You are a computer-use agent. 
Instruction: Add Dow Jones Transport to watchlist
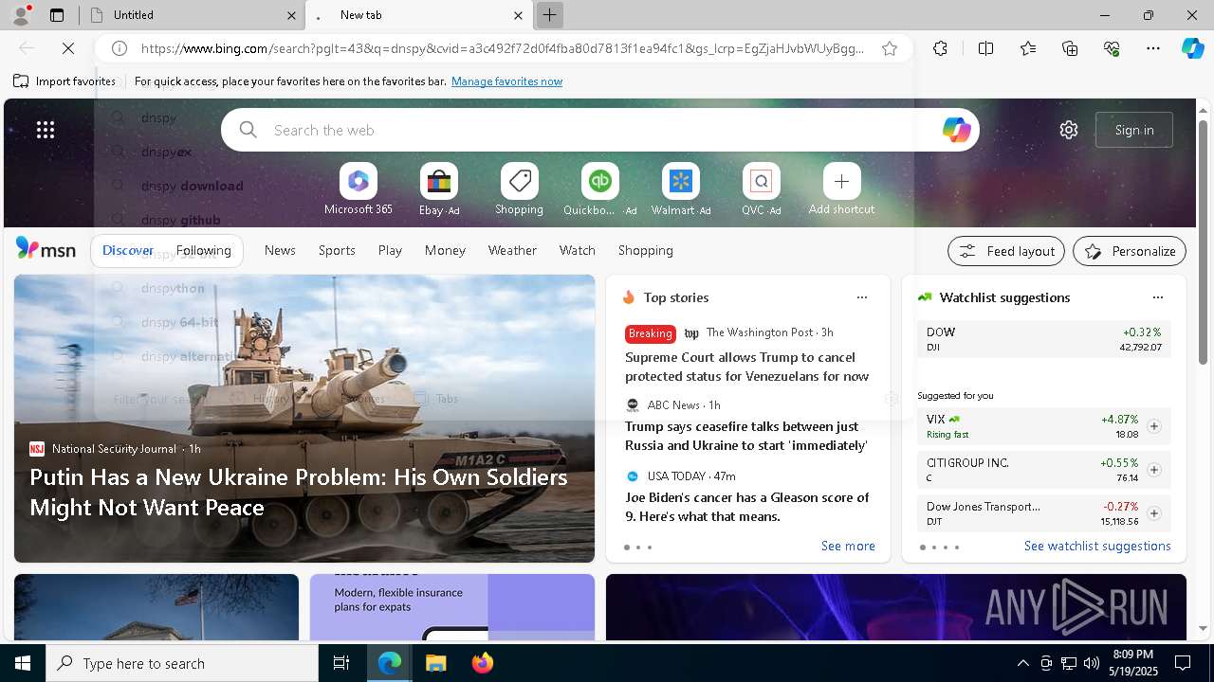pos(1153,513)
